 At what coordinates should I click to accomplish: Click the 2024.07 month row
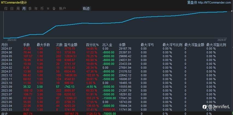coord(116,49)
